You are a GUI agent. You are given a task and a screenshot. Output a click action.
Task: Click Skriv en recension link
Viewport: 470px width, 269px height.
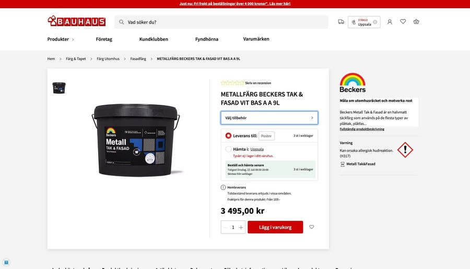[258, 83]
